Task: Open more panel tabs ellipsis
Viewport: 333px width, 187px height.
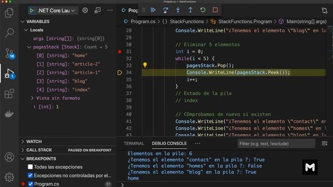Action: tap(198, 143)
